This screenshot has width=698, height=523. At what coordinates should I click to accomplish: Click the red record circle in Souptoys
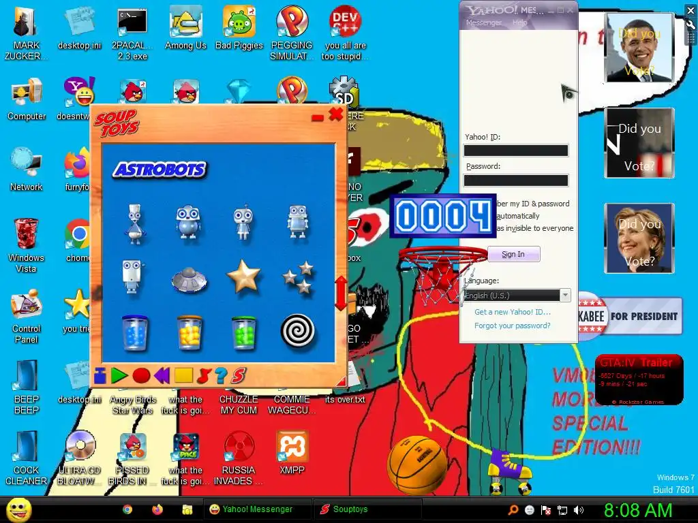point(141,376)
